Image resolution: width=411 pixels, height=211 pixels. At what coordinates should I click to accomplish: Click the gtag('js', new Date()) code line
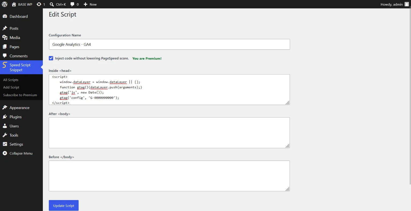click(82, 92)
